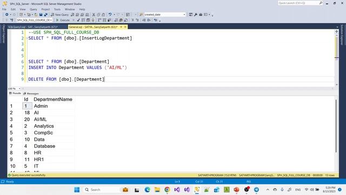Click the results grid vertical scrollbar
The width and height of the screenshot is (346, 195).
(x=336, y=126)
